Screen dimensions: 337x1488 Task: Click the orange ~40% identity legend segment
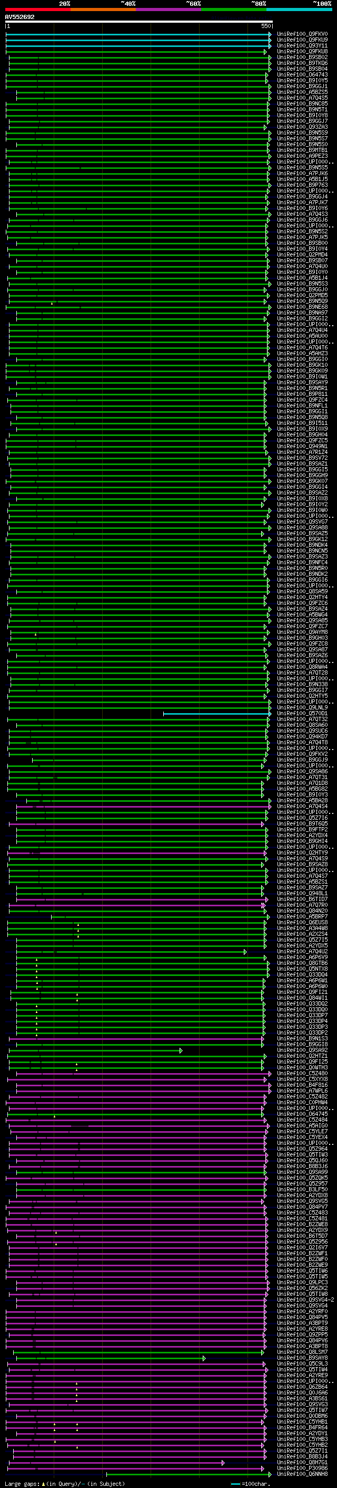pyautogui.click(x=103, y=10)
